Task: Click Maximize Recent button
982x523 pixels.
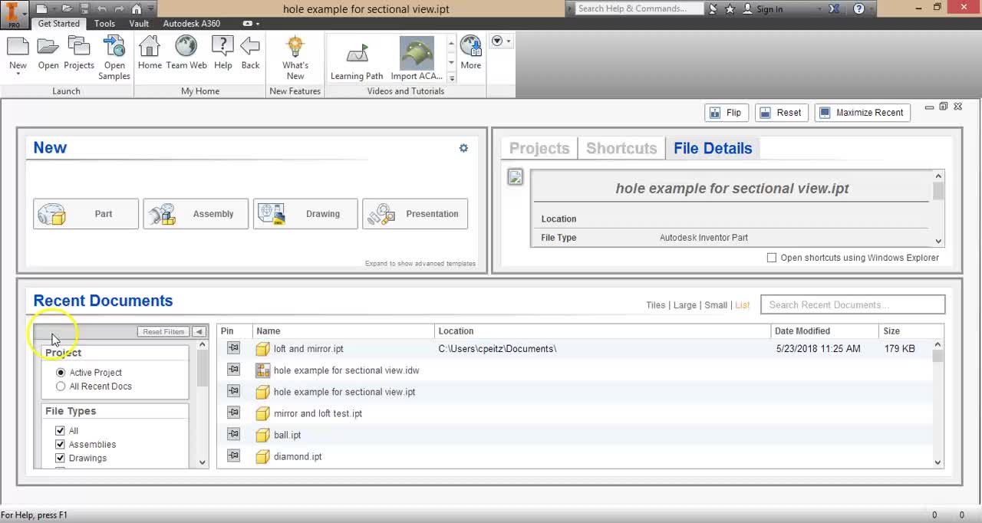Action: (862, 113)
